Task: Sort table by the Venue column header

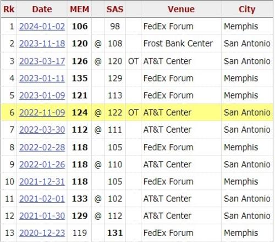Action: [x=181, y=9]
